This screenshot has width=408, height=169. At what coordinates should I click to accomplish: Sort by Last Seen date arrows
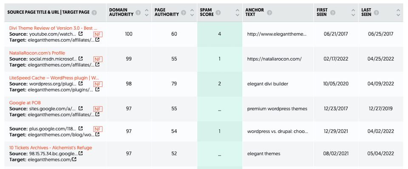tap(398, 12)
